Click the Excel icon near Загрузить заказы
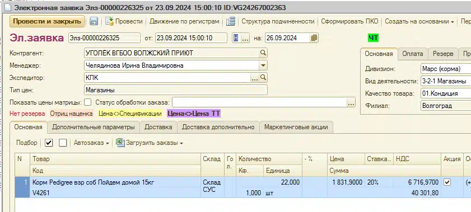Screen dimensions: 471x212 (120, 143)
